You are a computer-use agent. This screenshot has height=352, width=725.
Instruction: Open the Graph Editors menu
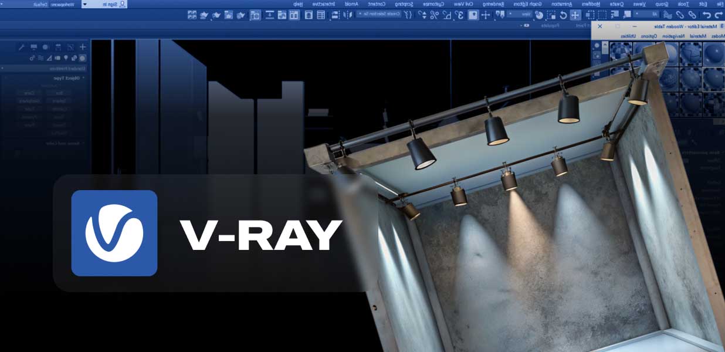point(527,4)
